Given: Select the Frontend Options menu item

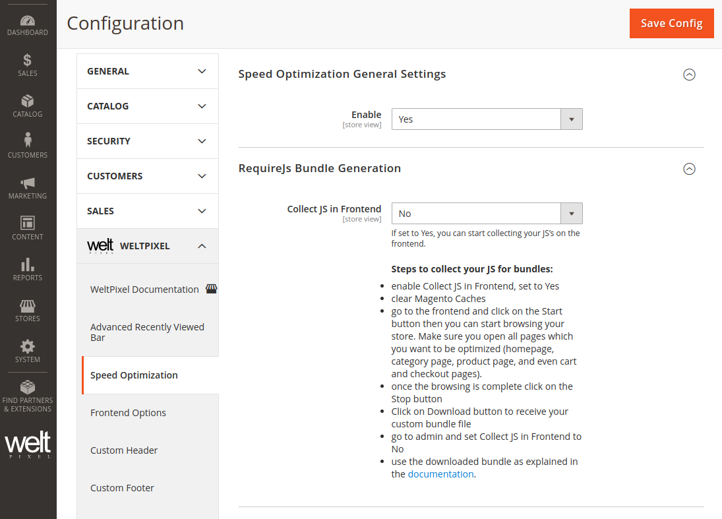Looking at the screenshot, I should pyautogui.click(x=129, y=413).
